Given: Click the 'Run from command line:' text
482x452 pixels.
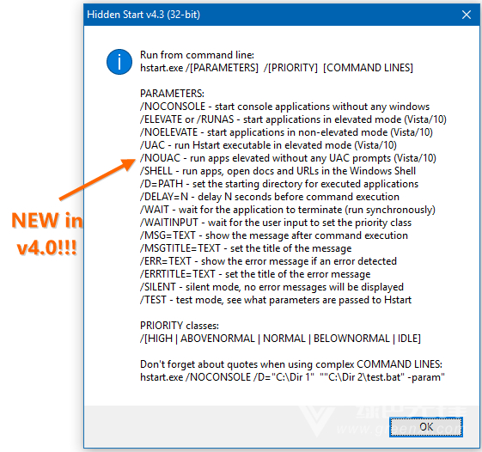Looking at the screenshot, I should tap(197, 55).
